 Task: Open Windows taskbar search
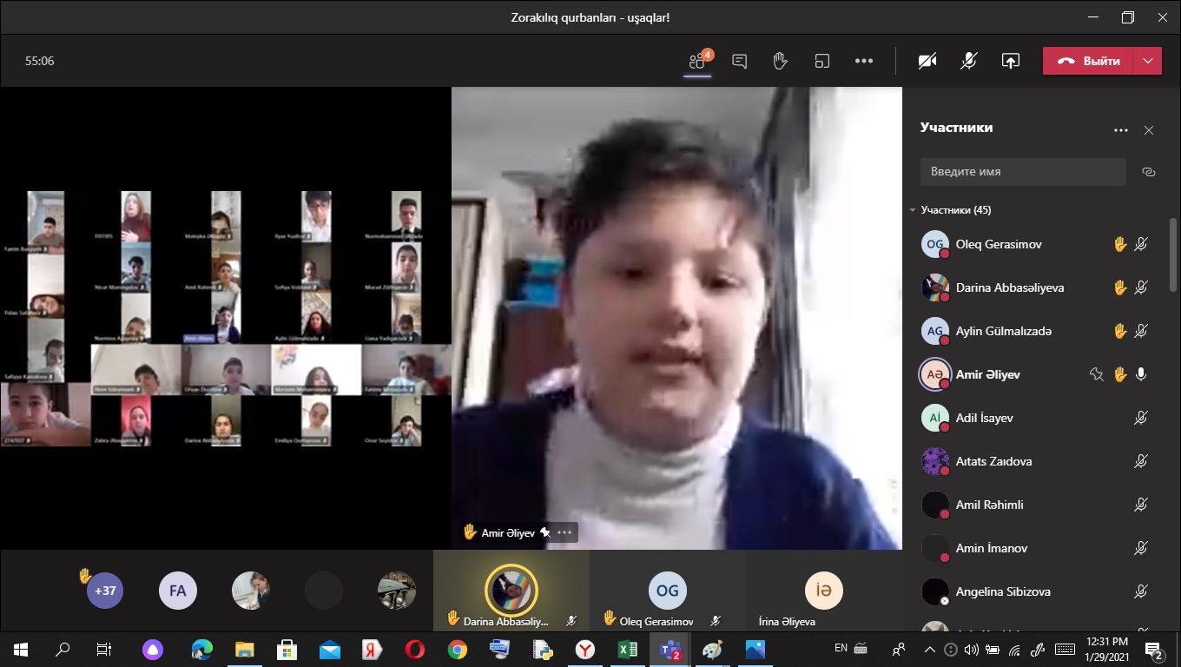[x=63, y=650]
